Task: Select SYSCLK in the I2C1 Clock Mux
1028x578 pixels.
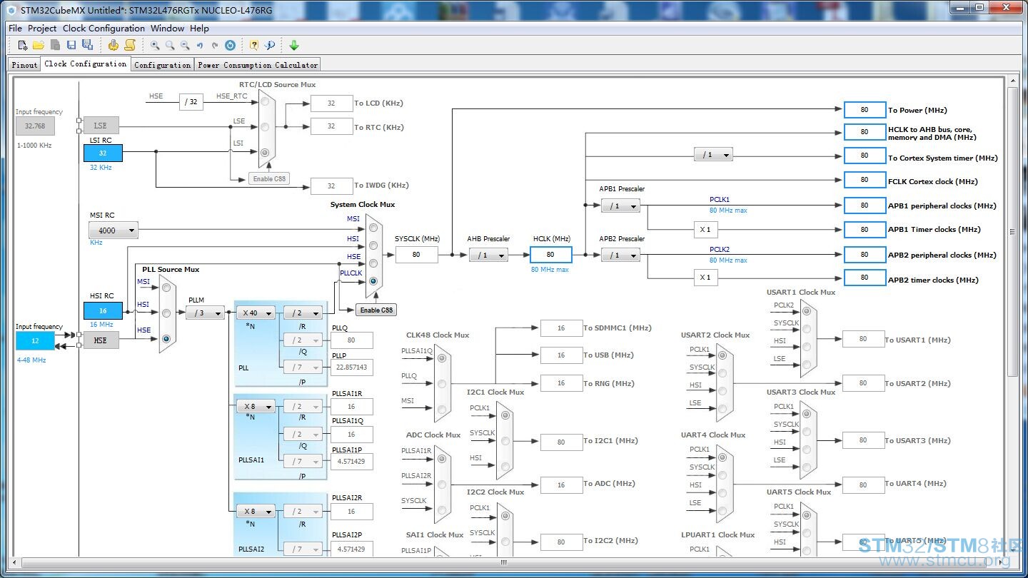Action: pyautogui.click(x=504, y=441)
